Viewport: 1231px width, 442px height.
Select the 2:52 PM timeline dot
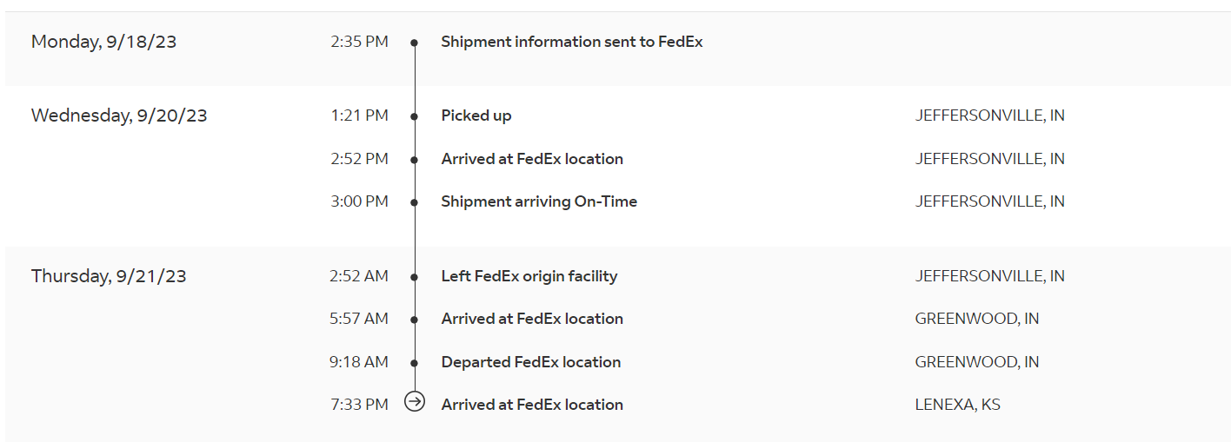(x=415, y=159)
